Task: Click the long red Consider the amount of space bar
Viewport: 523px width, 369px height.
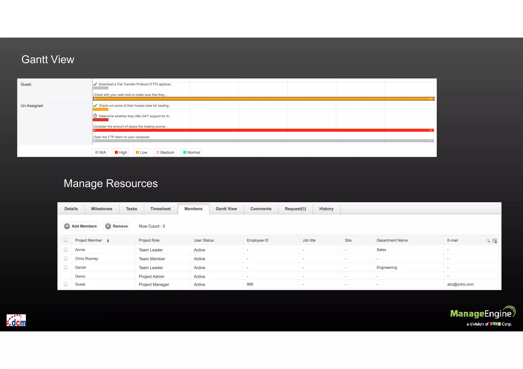Action: [x=263, y=130]
